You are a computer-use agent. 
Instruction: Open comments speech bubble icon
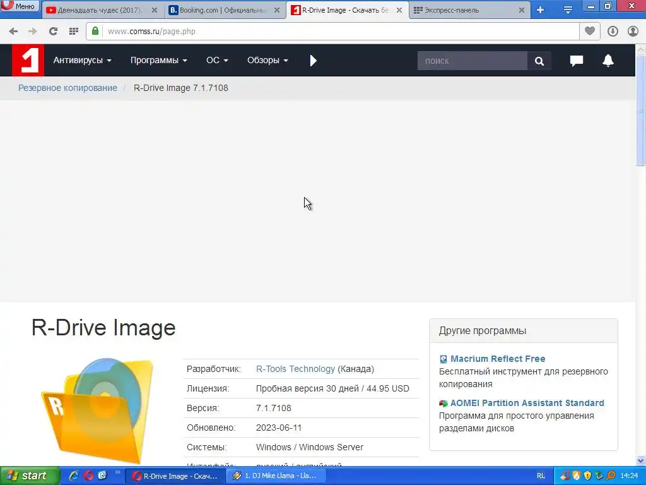coord(577,61)
